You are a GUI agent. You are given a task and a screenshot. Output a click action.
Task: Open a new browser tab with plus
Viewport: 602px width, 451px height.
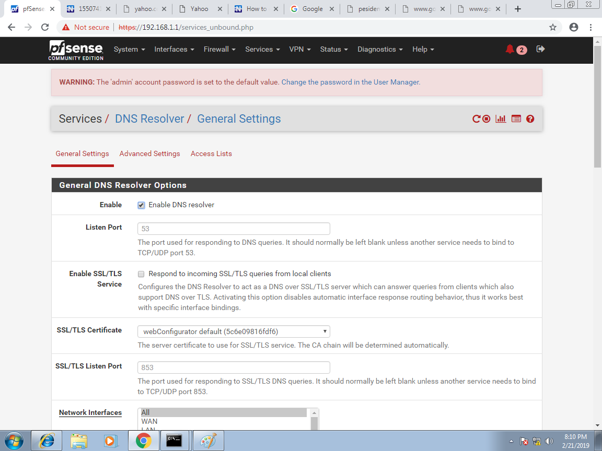click(517, 9)
